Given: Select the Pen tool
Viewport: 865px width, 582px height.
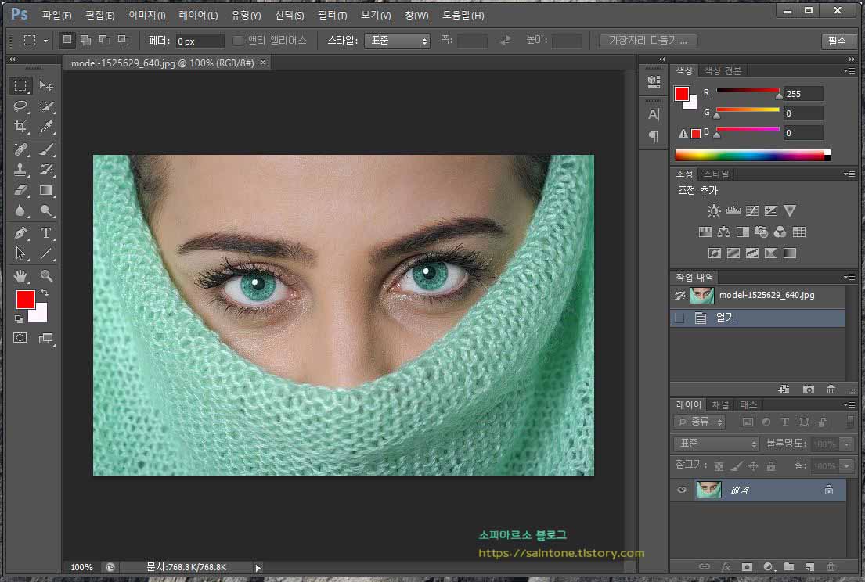Looking at the screenshot, I should [x=20, y=233].
